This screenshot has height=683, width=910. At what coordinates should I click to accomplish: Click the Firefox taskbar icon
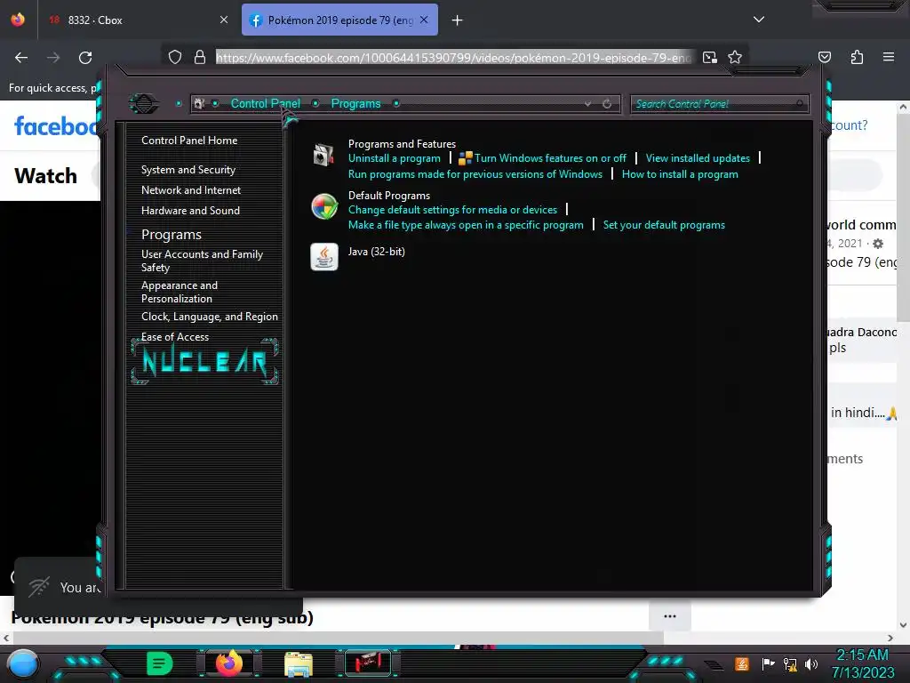[229, 663]
